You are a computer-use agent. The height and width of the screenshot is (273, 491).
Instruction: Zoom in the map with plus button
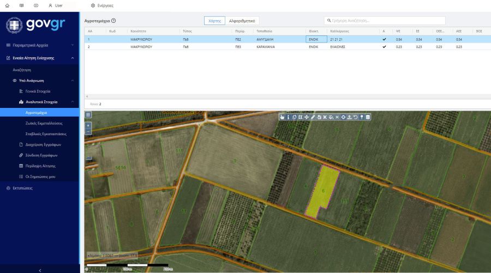[88, 125]
